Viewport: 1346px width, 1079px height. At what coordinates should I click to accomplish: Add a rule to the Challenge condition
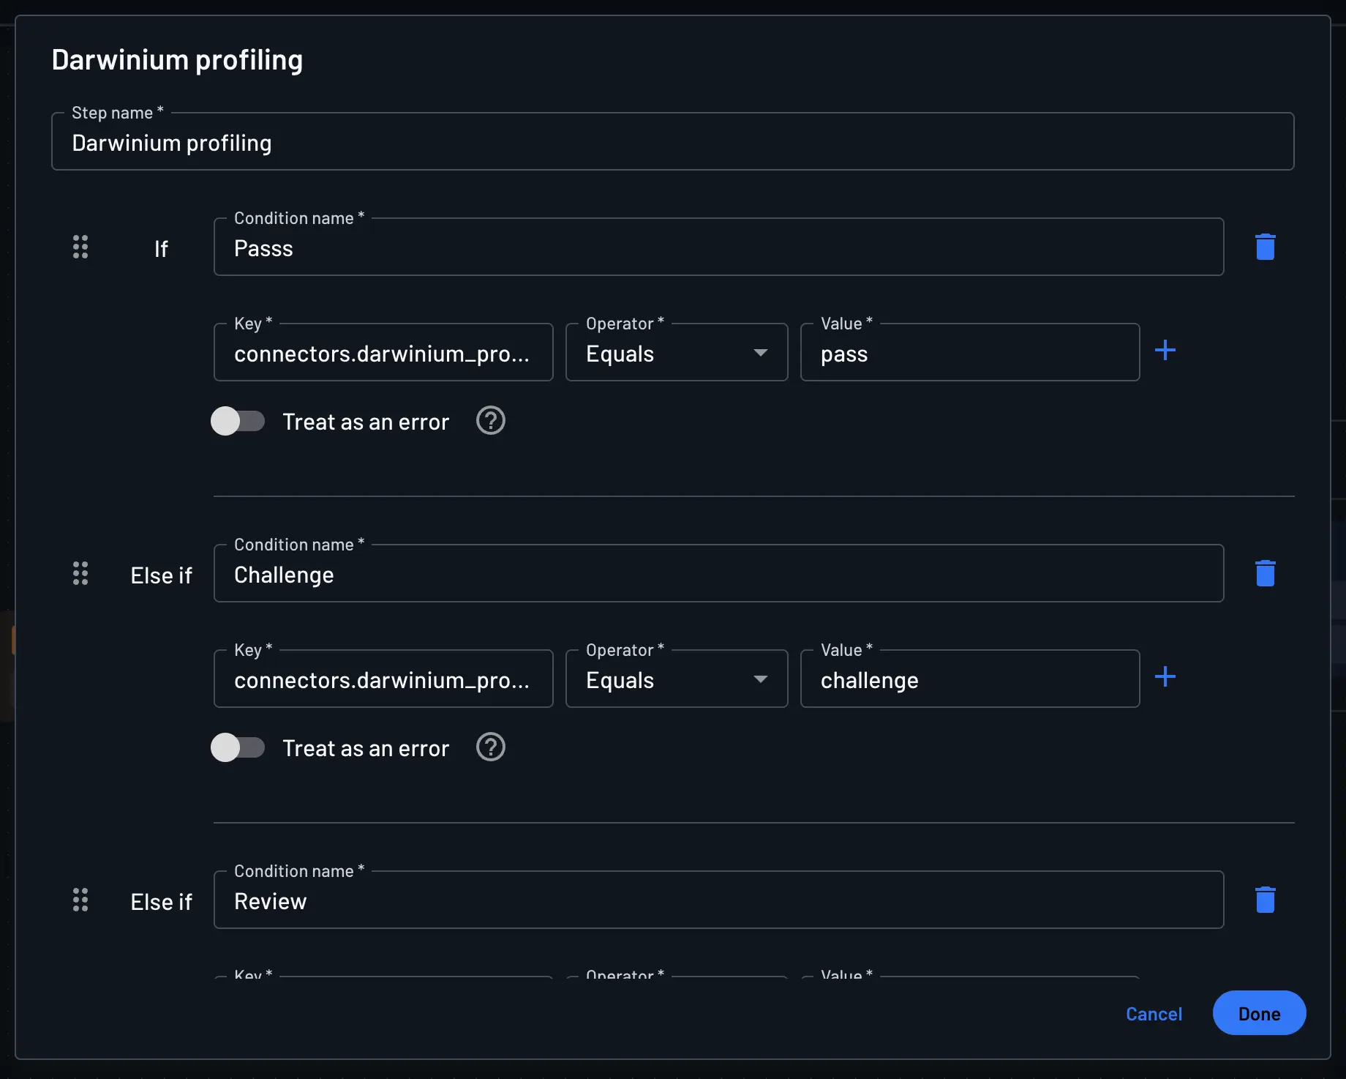pyautogui.click(x=1165, y=677)
